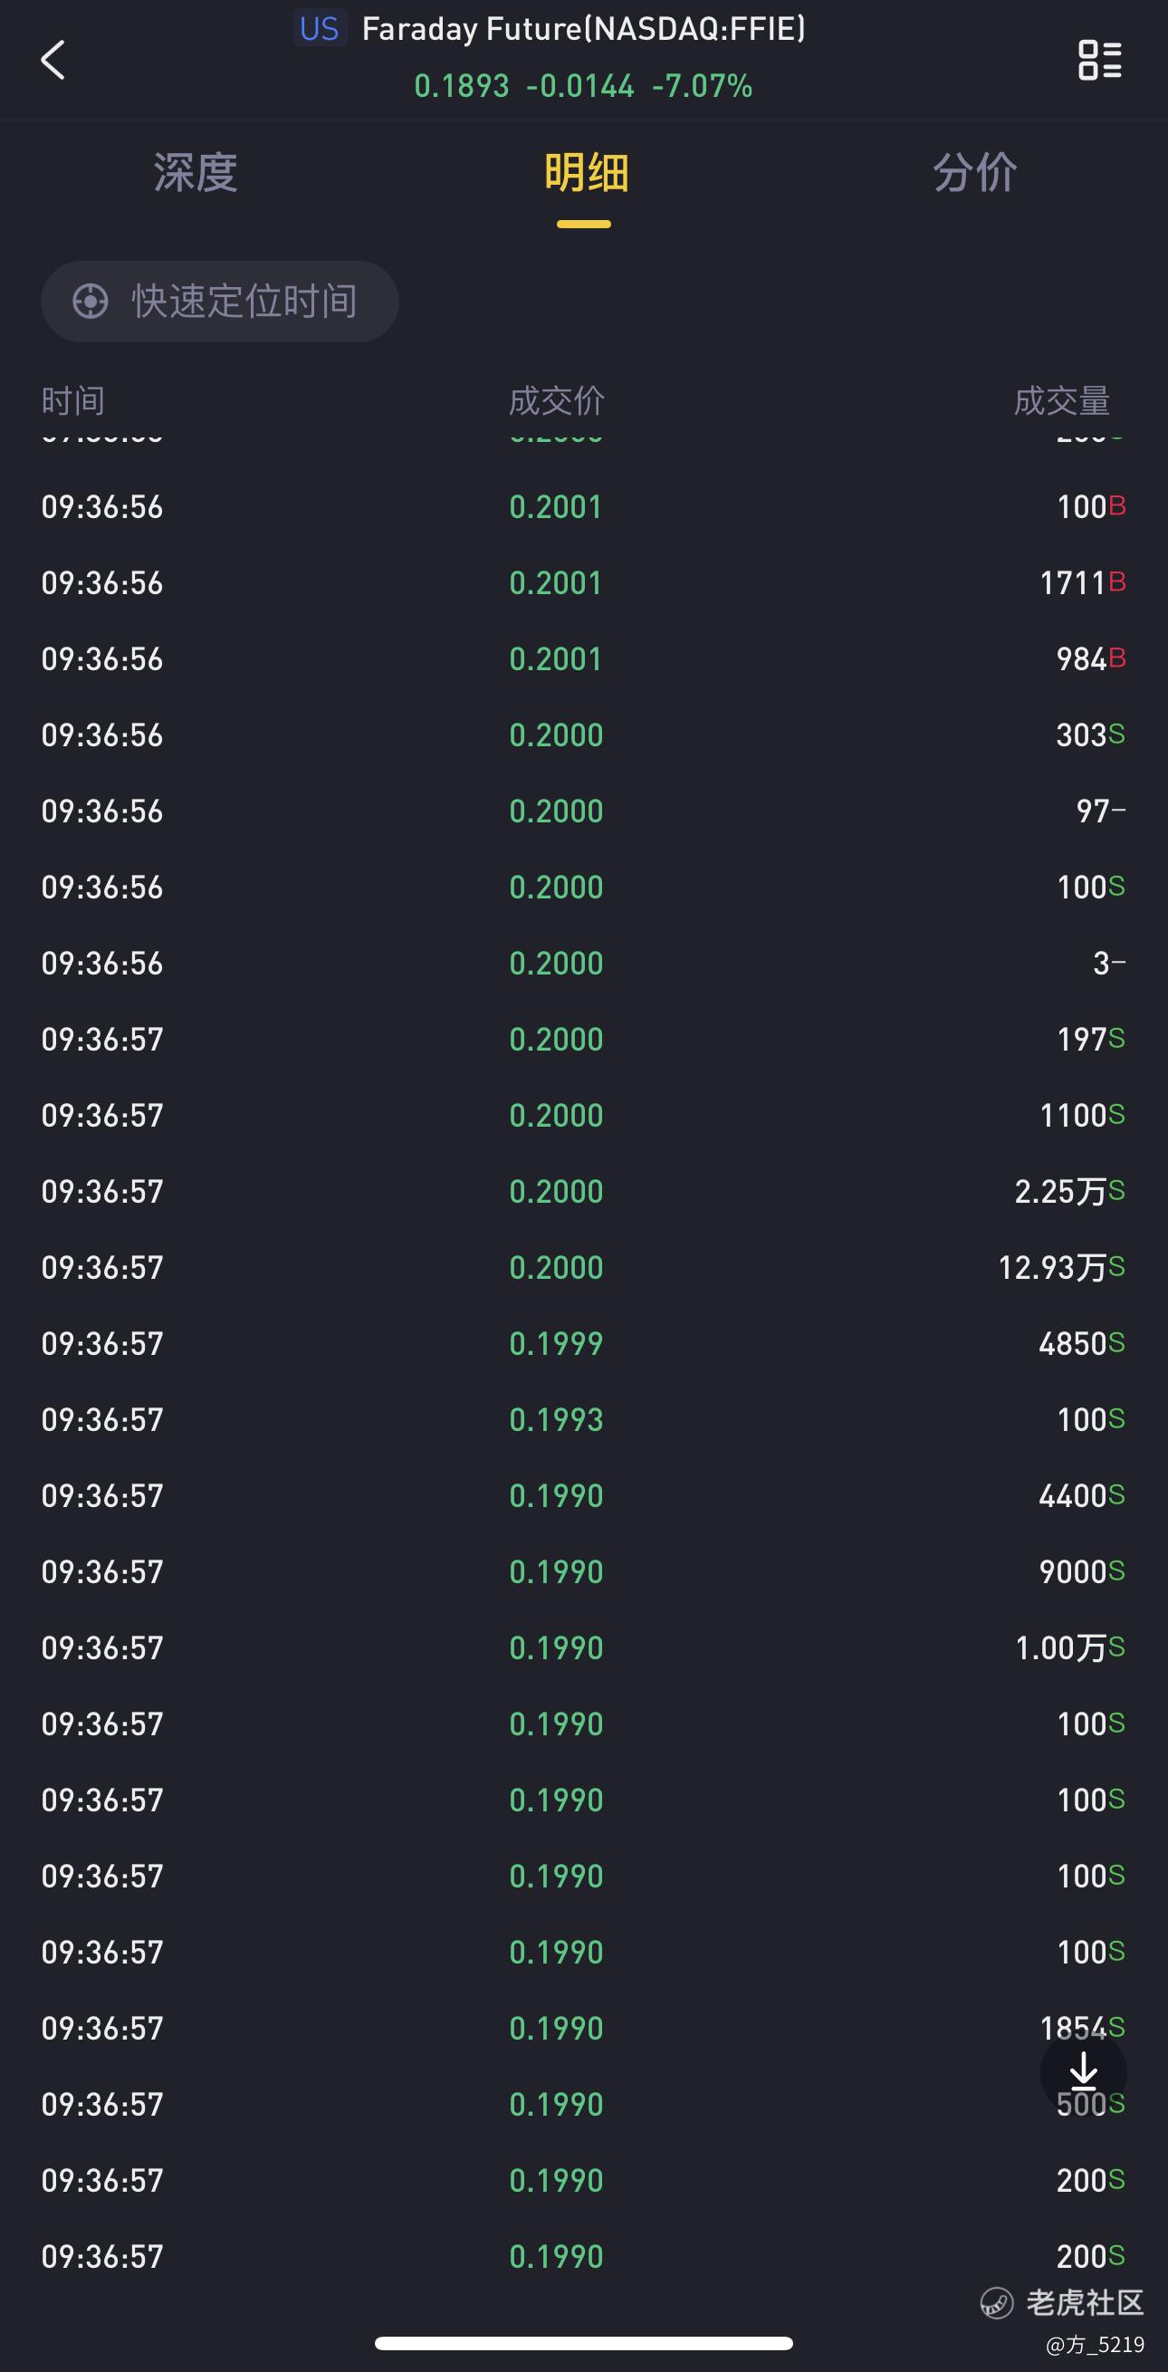Viewport: 1168px width, 2372px height.
Task: Open 快速定位时间 time locator
Action: pos(219,301)
